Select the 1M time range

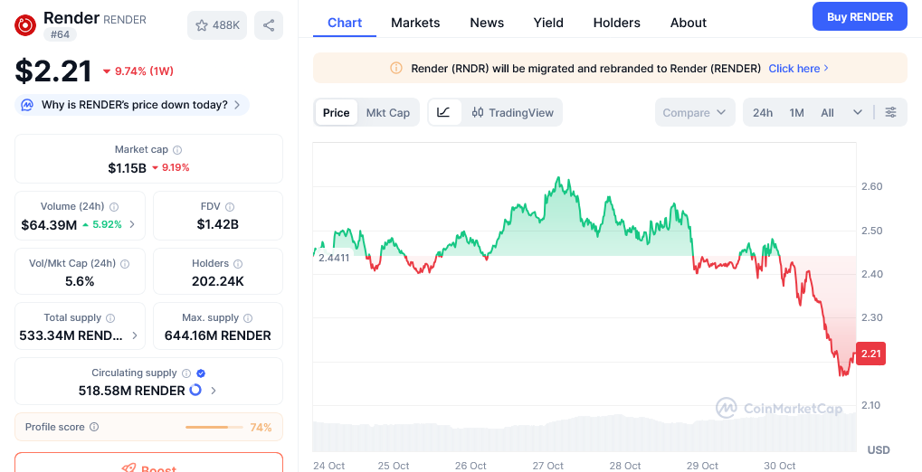[796, 112]
